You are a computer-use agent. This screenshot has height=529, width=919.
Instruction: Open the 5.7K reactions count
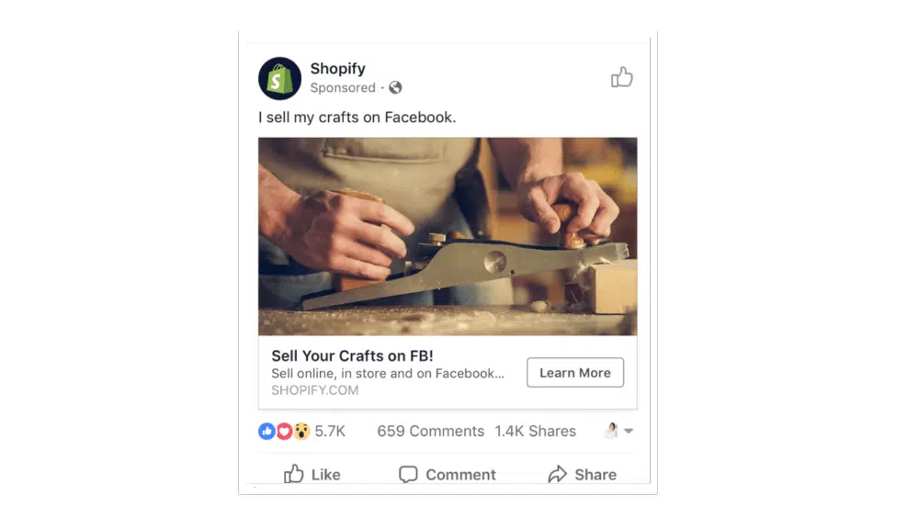[x=330, y=431]
